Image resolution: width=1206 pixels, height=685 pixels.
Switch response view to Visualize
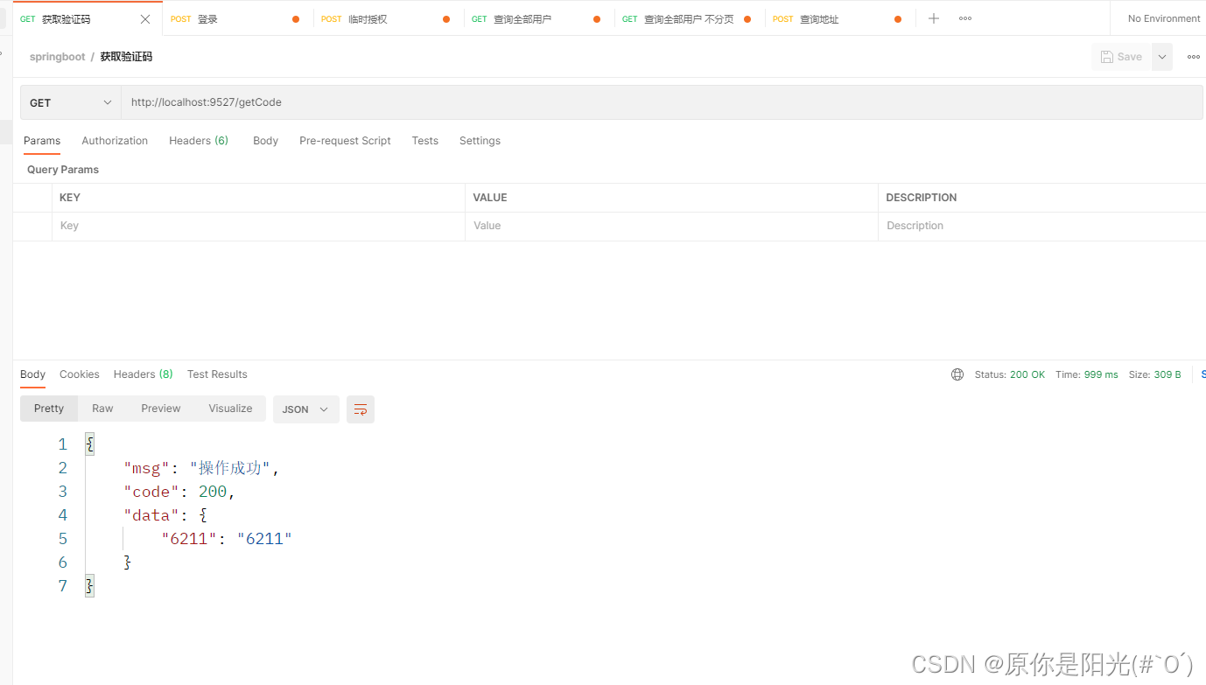pyautogui.click(x=230, y=409)
